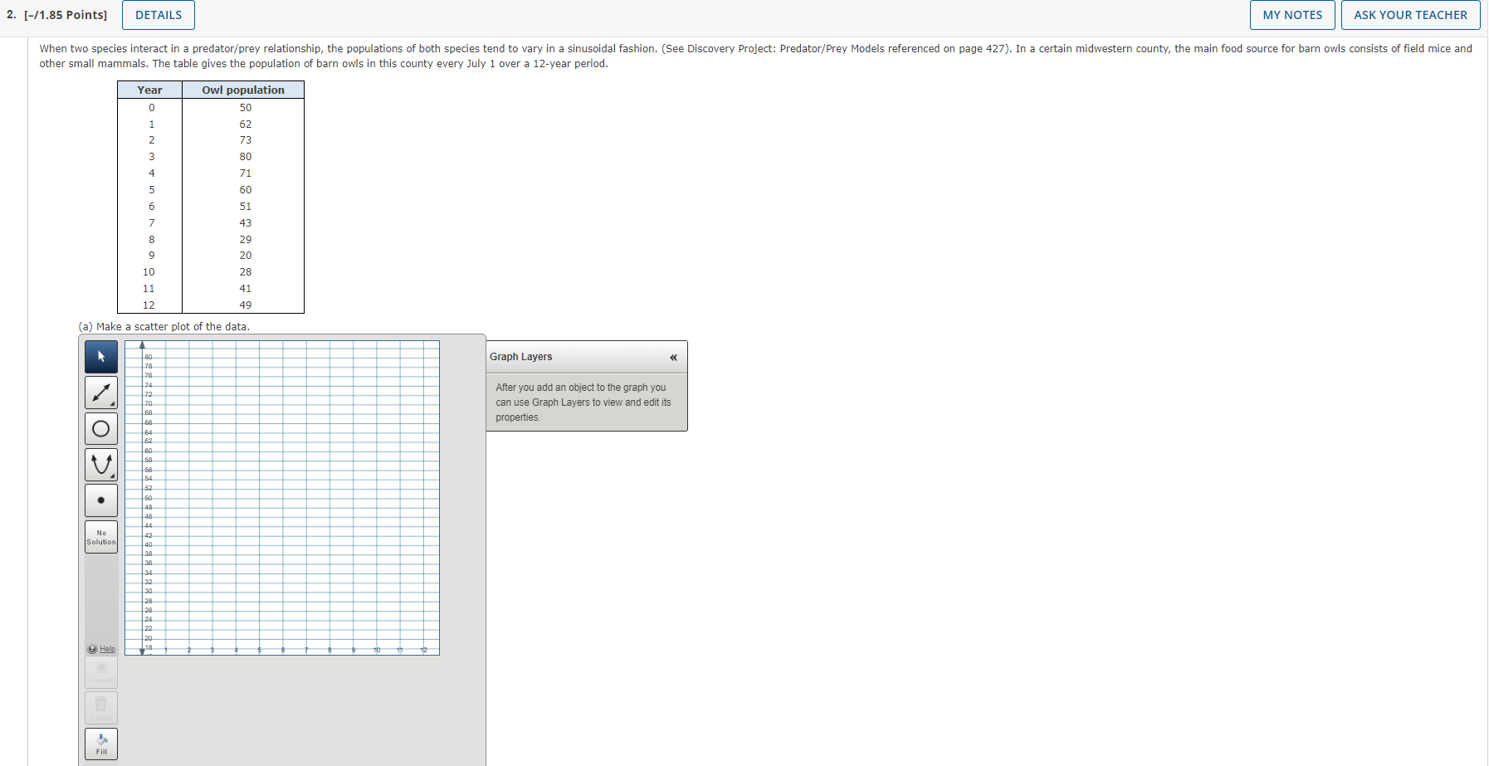Select the point plotting tool
Viewport: 1489px width, 766px height.
pos(100,500)
